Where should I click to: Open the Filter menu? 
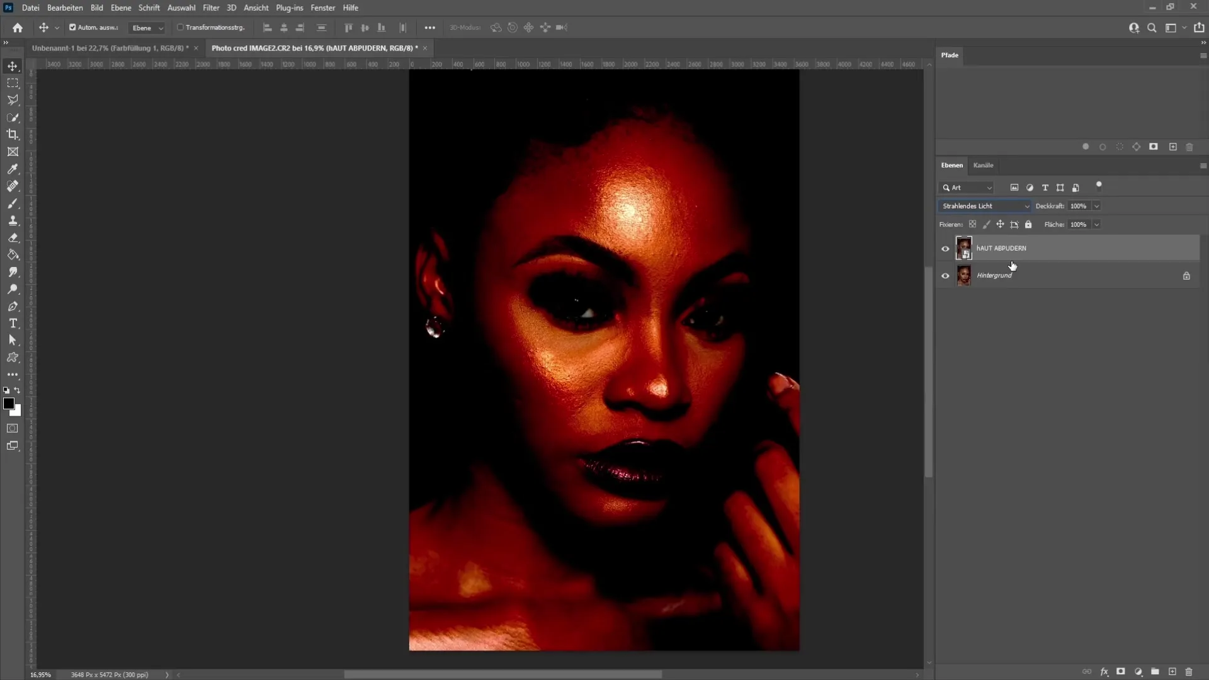[x=211, y=8]
